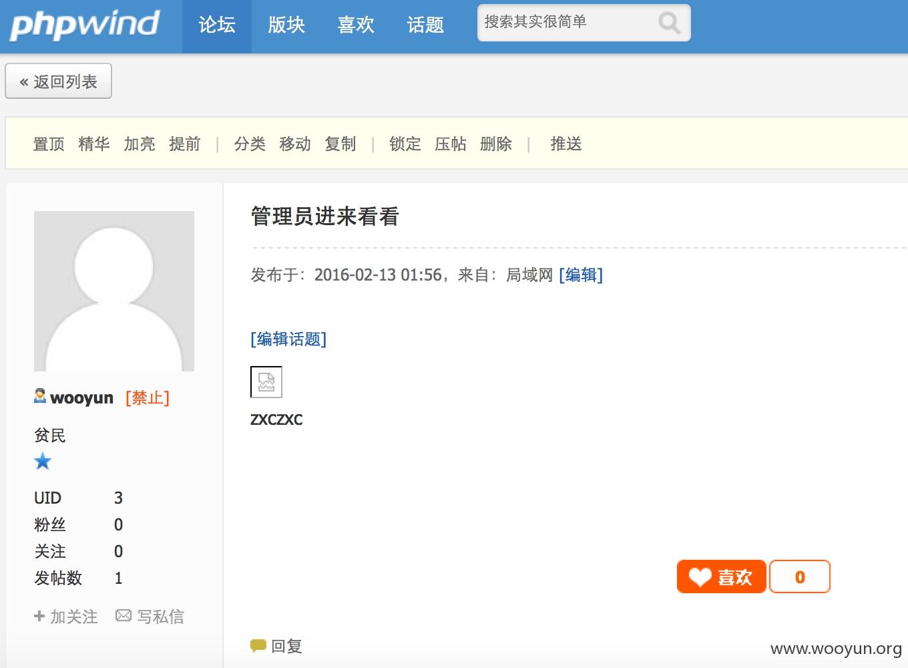Click the [编辑] link after 局域网
The height and width of the screenshot is (668, 908).
pyautogui.click(x=581, y=275)
